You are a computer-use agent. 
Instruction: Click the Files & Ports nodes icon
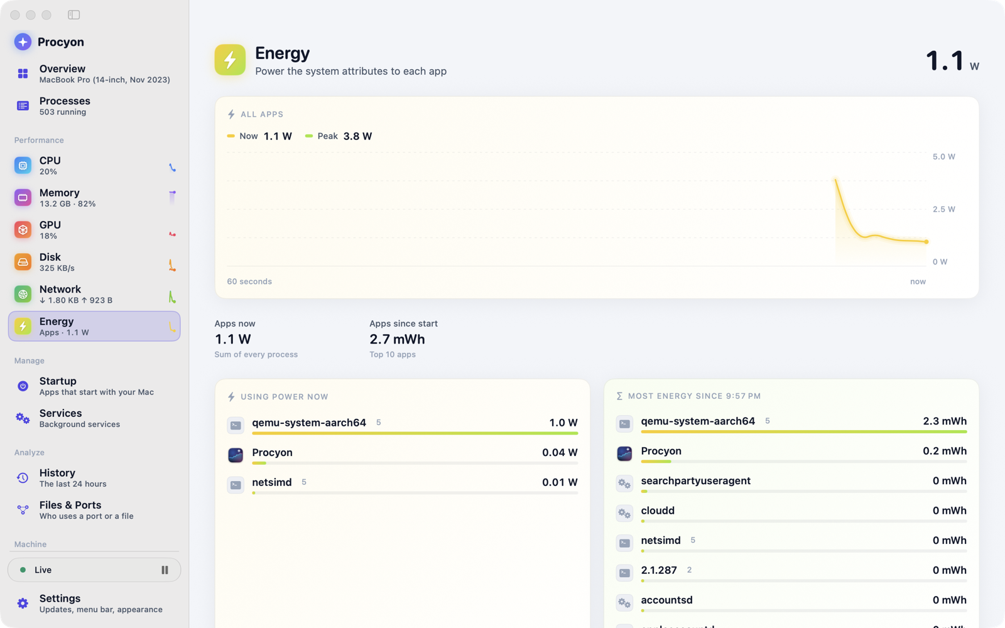point(23,510)
